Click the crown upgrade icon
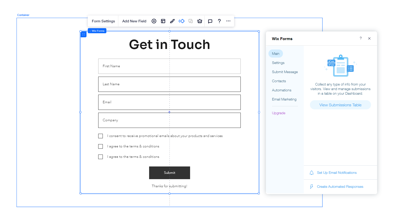Image resolution: width=399 pixels, height=220 pixels. (x=200, y=21)
